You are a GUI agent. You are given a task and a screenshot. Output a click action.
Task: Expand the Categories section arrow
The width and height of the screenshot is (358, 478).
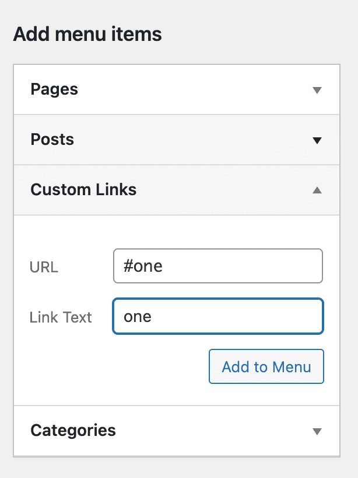pyautogui.click(x=317, y=431)
